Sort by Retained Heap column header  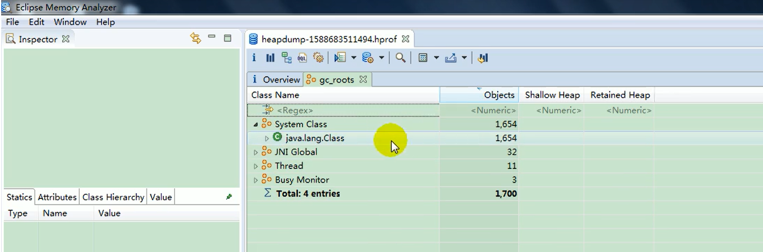click(x=620, y=95)
